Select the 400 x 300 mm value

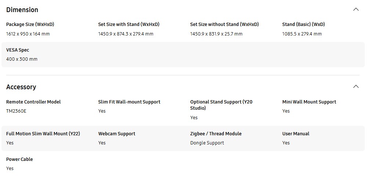pos(22,59)
